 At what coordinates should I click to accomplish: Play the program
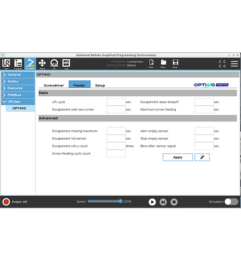(x=152, y=202)
